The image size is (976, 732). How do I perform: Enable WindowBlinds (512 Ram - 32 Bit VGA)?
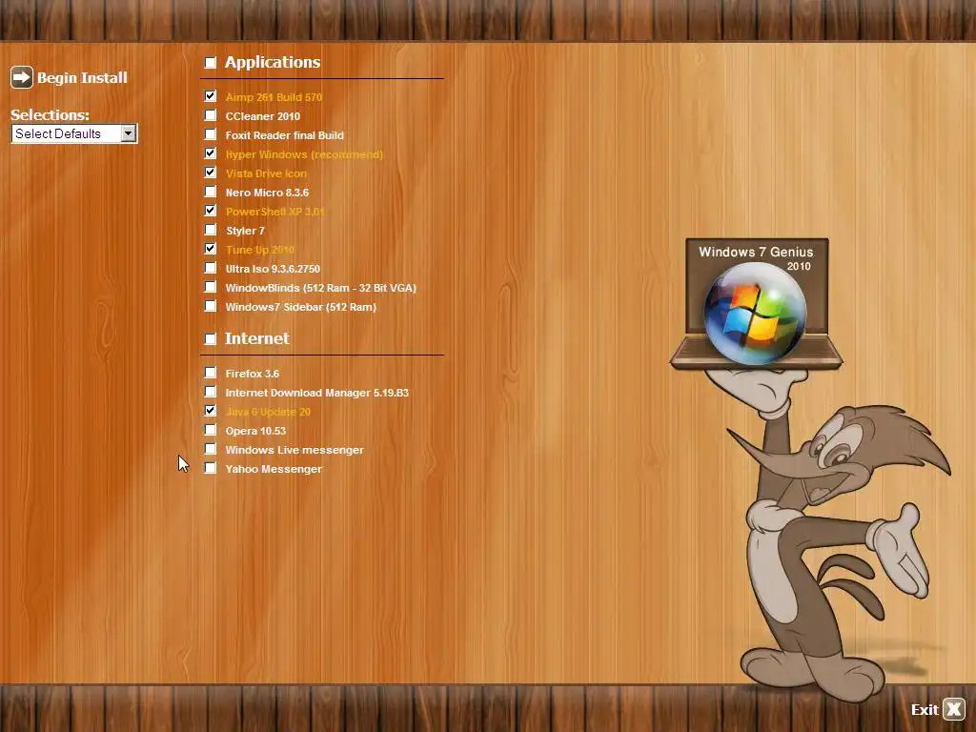[x=211, y=287]
